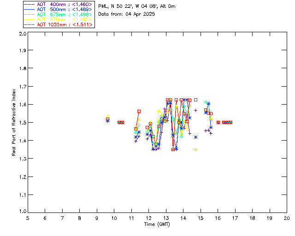Click the 11 x-axis tick label
The image size is (295, 236).
point(131,218)
